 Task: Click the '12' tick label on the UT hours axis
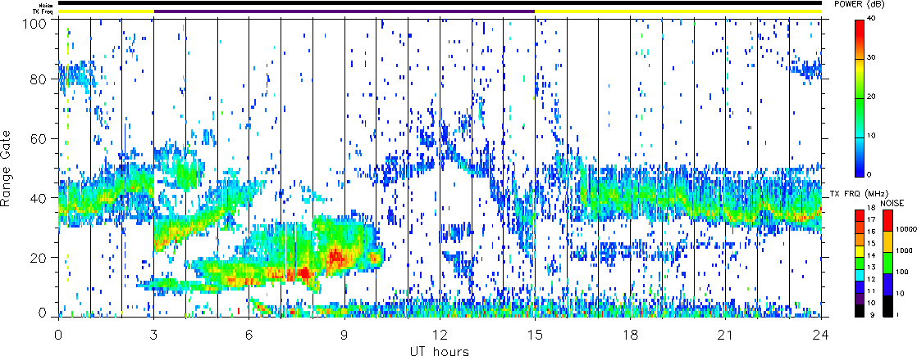pyautogui.click(x=440, y=335)
